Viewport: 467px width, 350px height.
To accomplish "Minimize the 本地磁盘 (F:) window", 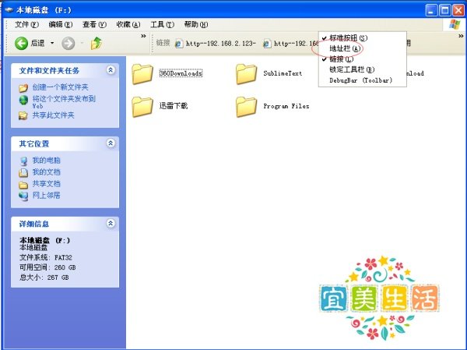I will [x=431, y=10].
